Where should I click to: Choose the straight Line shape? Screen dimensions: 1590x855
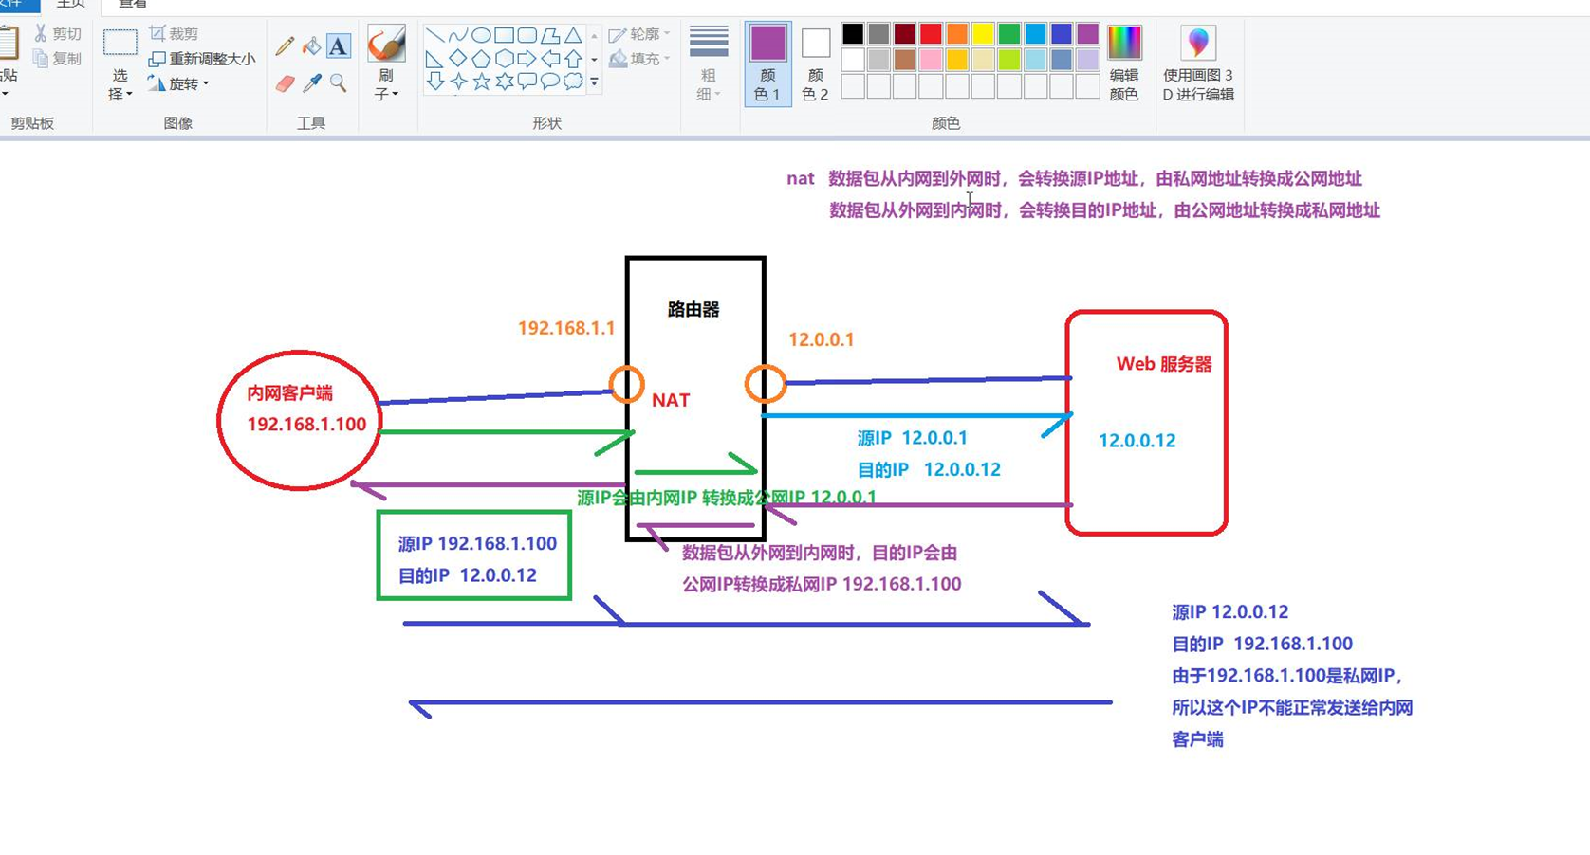click(434, 36)
